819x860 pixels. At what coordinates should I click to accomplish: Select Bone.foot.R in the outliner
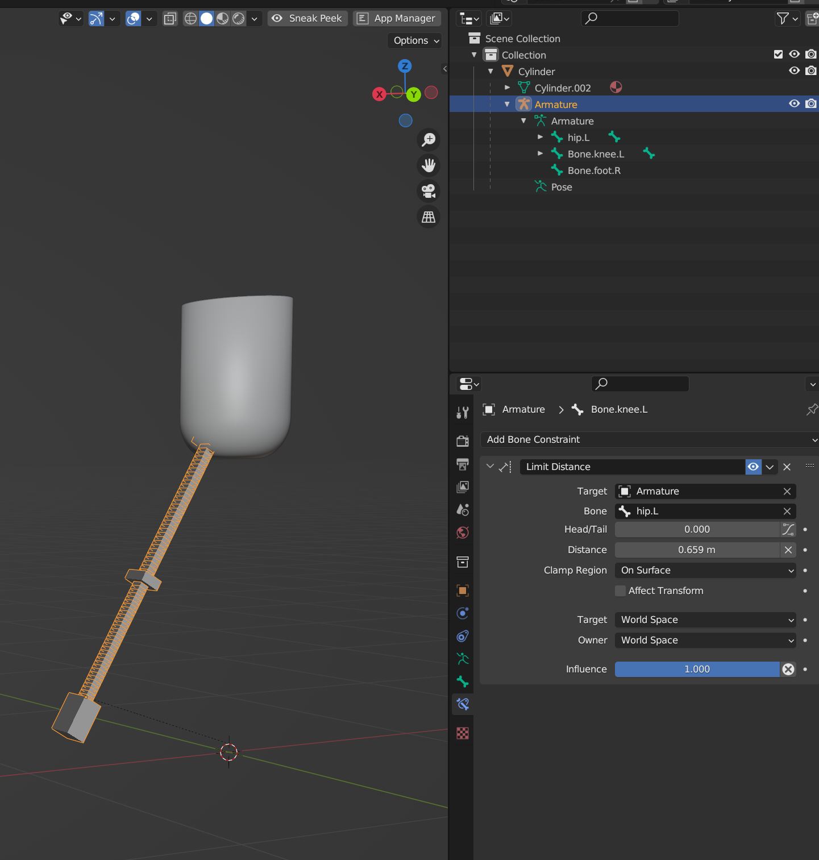pyautogui.click(x=594, y=170)
